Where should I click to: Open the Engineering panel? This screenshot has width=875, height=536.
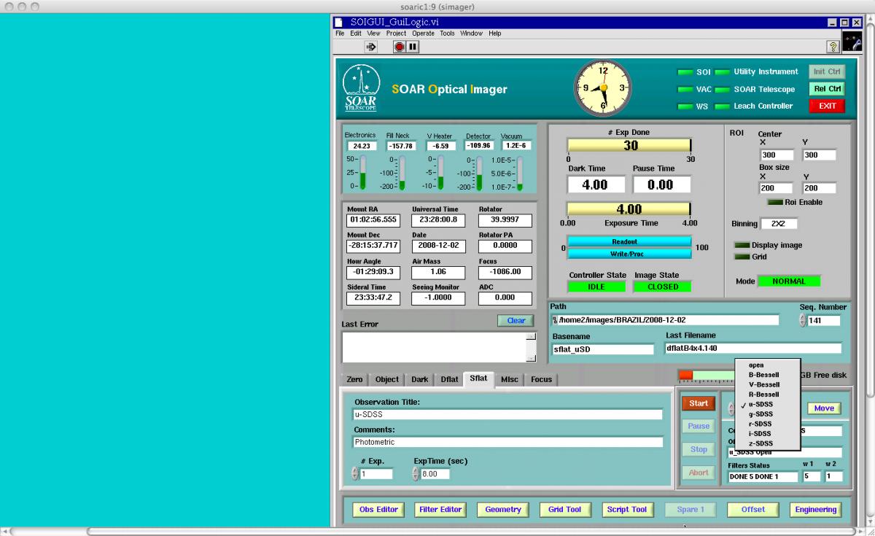coord(815,510)
